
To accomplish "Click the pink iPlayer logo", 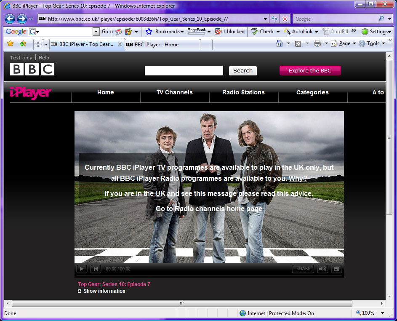I will point(31,93).
